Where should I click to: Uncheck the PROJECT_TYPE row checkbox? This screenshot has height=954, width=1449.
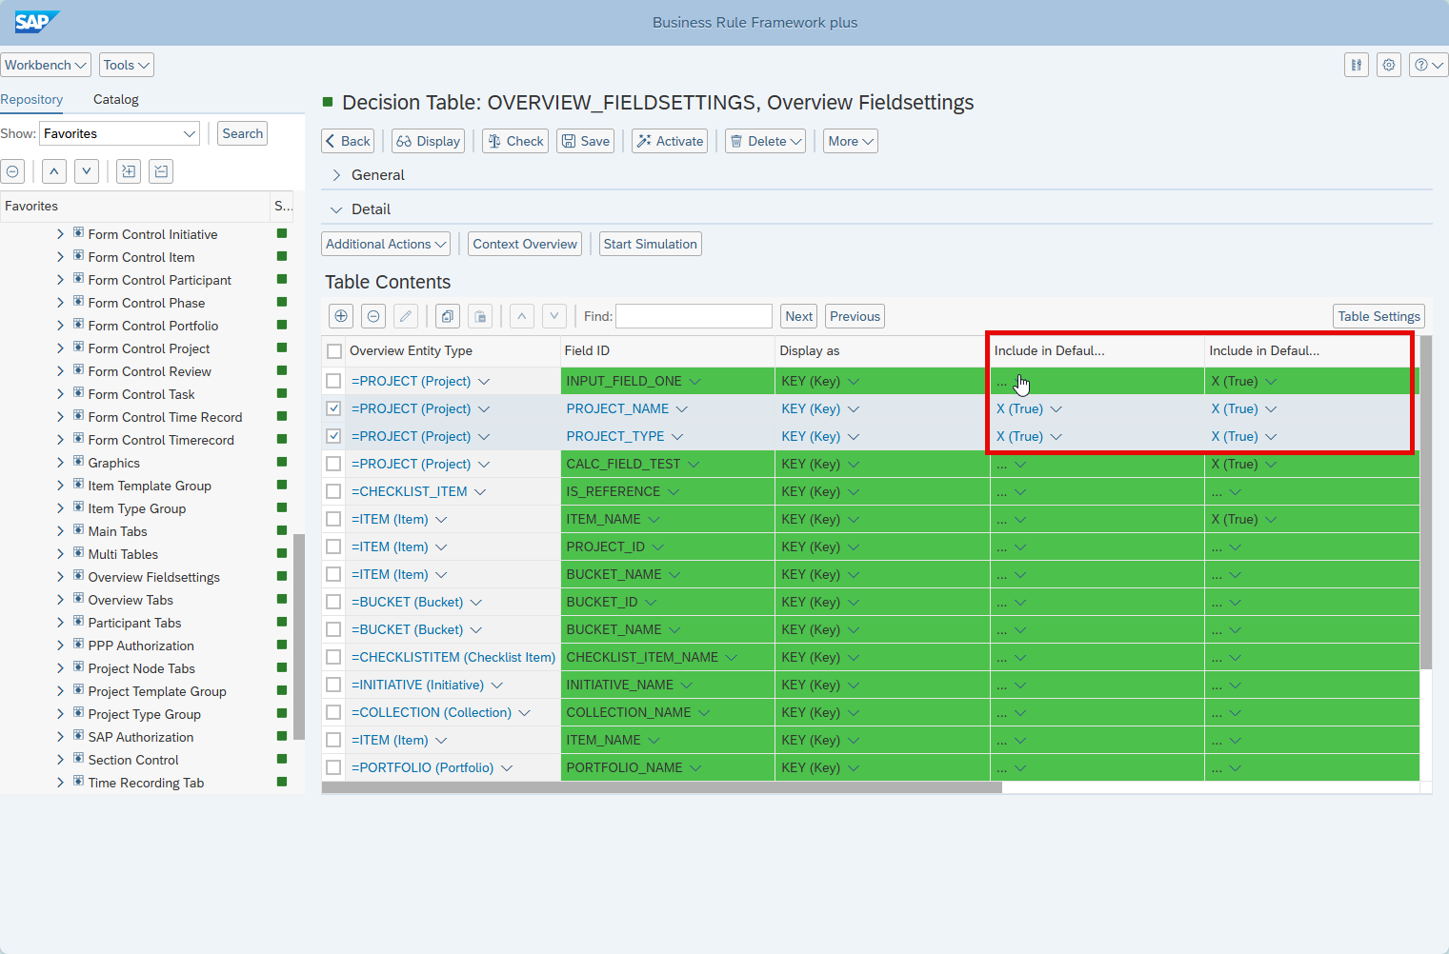(x=333, y=436)
